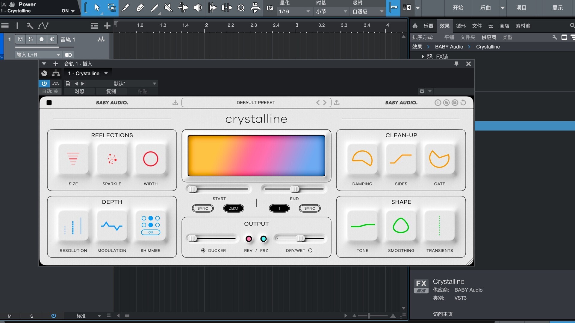Open the browser home icon
575x323 pixels.
click(x=415, y=26)
